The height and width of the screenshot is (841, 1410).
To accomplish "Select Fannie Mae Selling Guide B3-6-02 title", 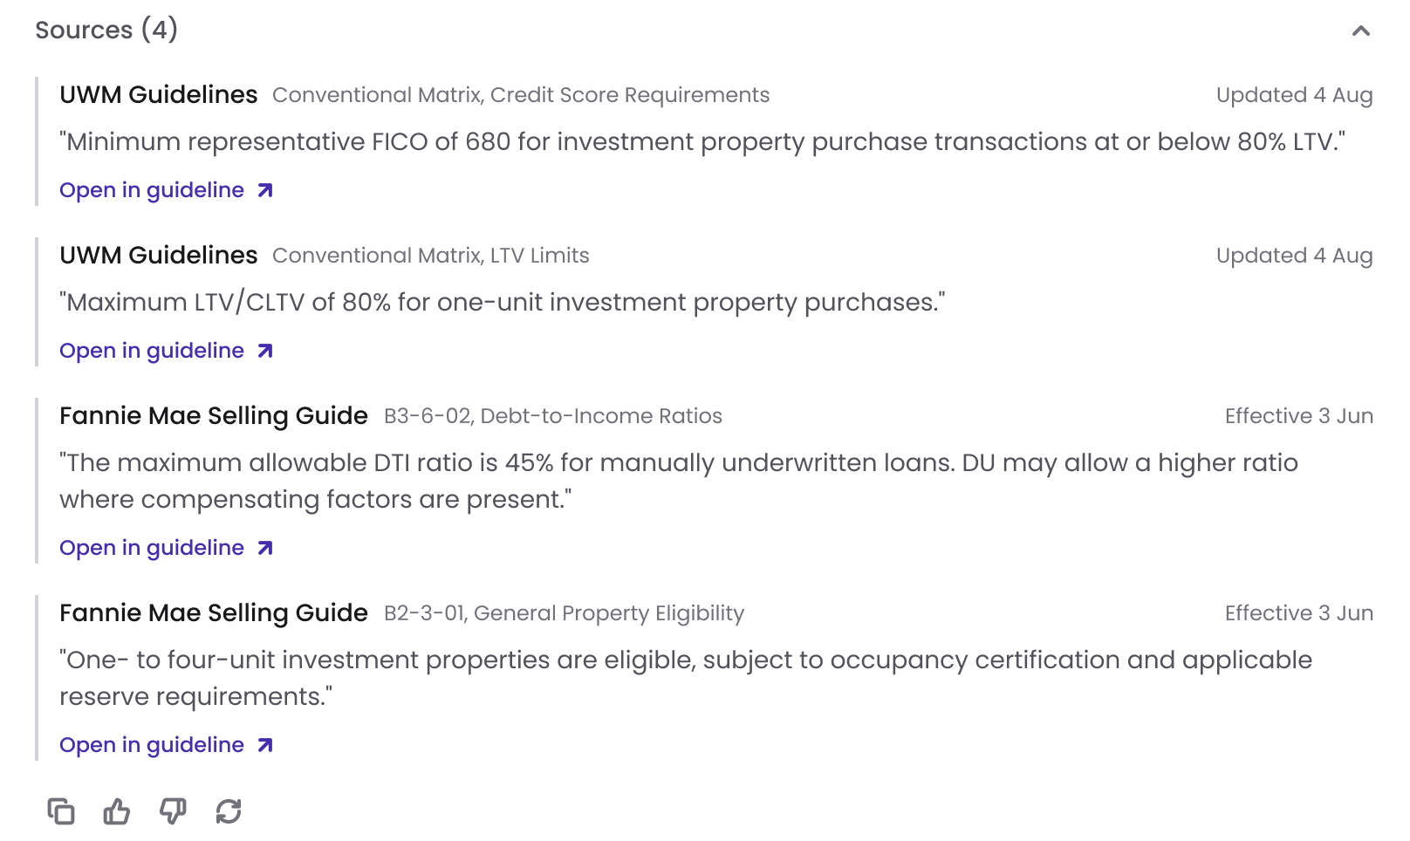I will 214,415.
